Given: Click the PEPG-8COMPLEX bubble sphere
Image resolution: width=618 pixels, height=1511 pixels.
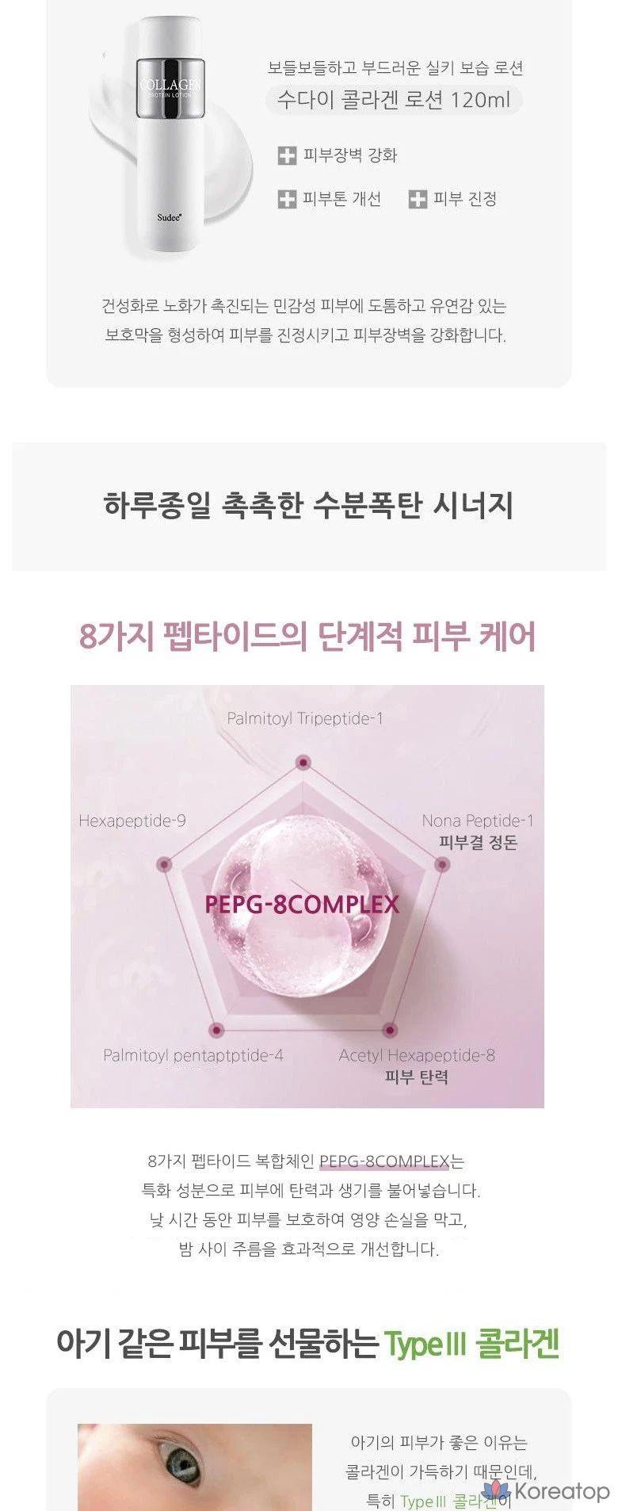Looking at the screenshot, I should (302, 904).
